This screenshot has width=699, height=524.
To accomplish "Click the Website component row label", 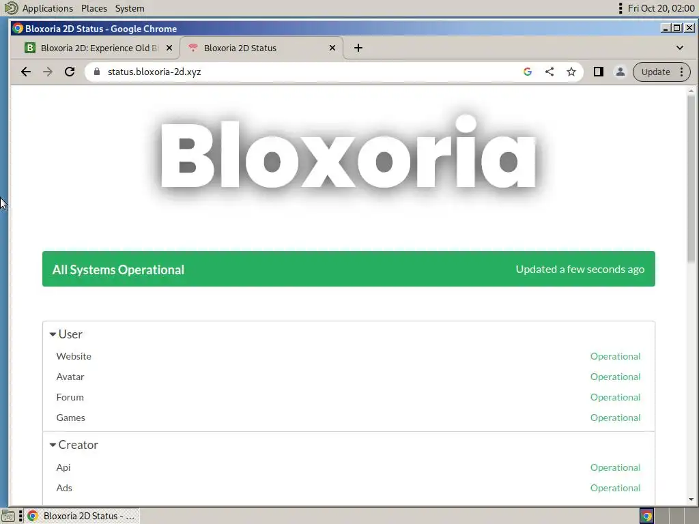I will point(74,356).
